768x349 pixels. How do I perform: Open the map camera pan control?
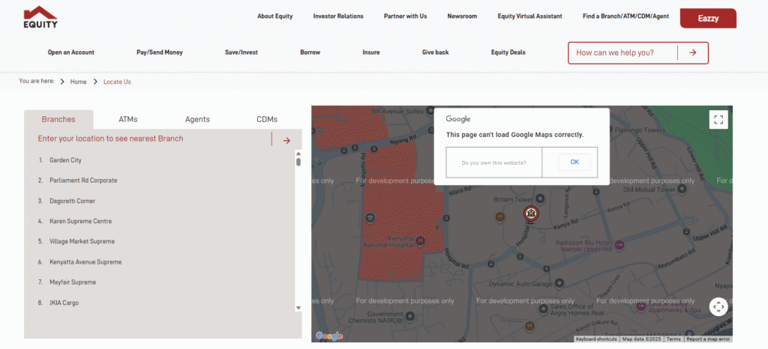718,307
